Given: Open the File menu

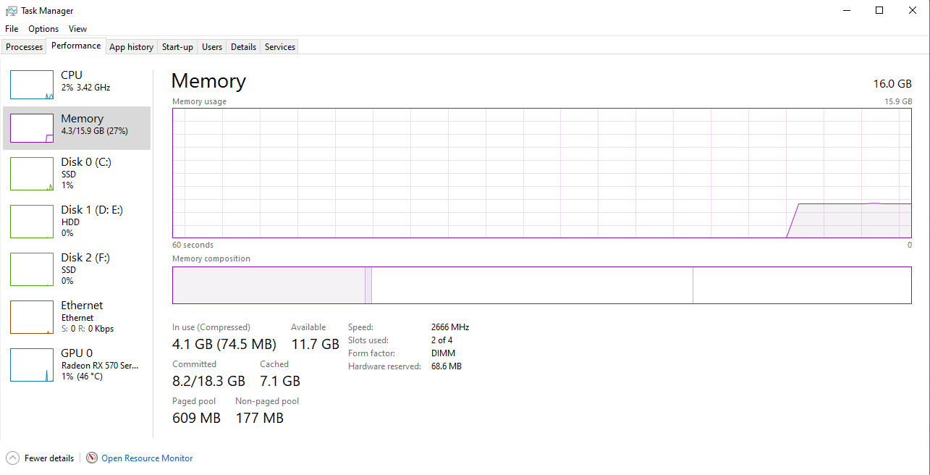Looking at the screenshot, I should click(x=12, y=29).
